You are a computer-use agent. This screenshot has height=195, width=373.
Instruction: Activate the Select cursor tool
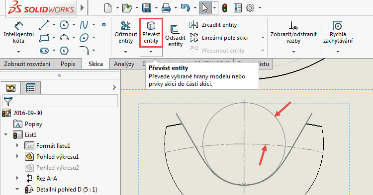[x=205, y=8]
